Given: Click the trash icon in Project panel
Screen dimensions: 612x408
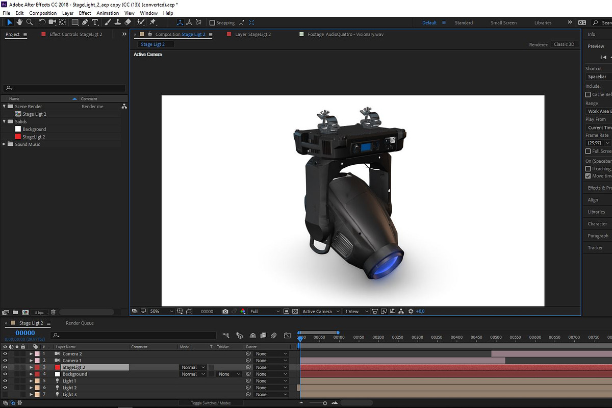Looking at the screenshot, I should 53,312.
